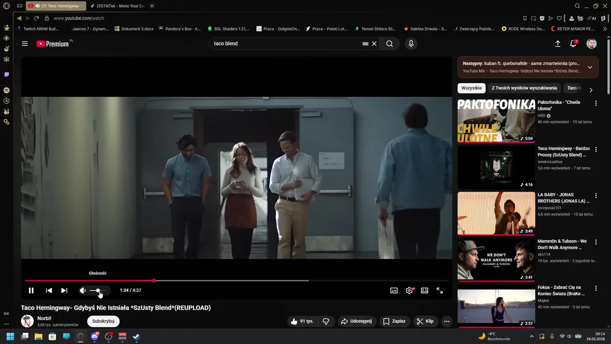Screen dimensions: 611x344
Task: Open Windows Start menu
Action: pyautogui.click(x=10, y=336)
